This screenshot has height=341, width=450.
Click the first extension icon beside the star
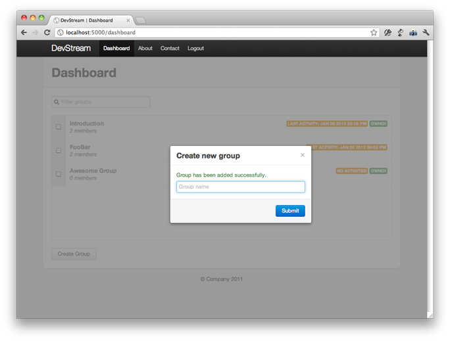pyautogui.click(x=387, y=33)
